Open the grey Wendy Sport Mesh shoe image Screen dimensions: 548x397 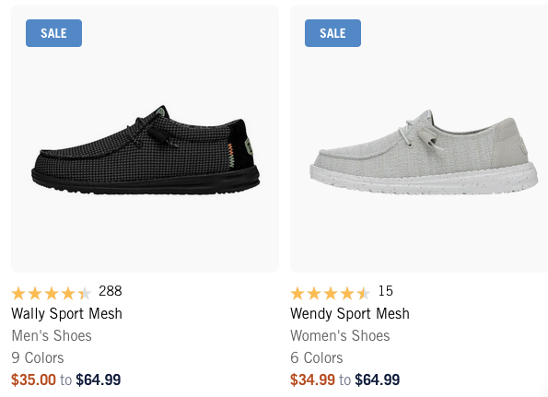point(424,152)
